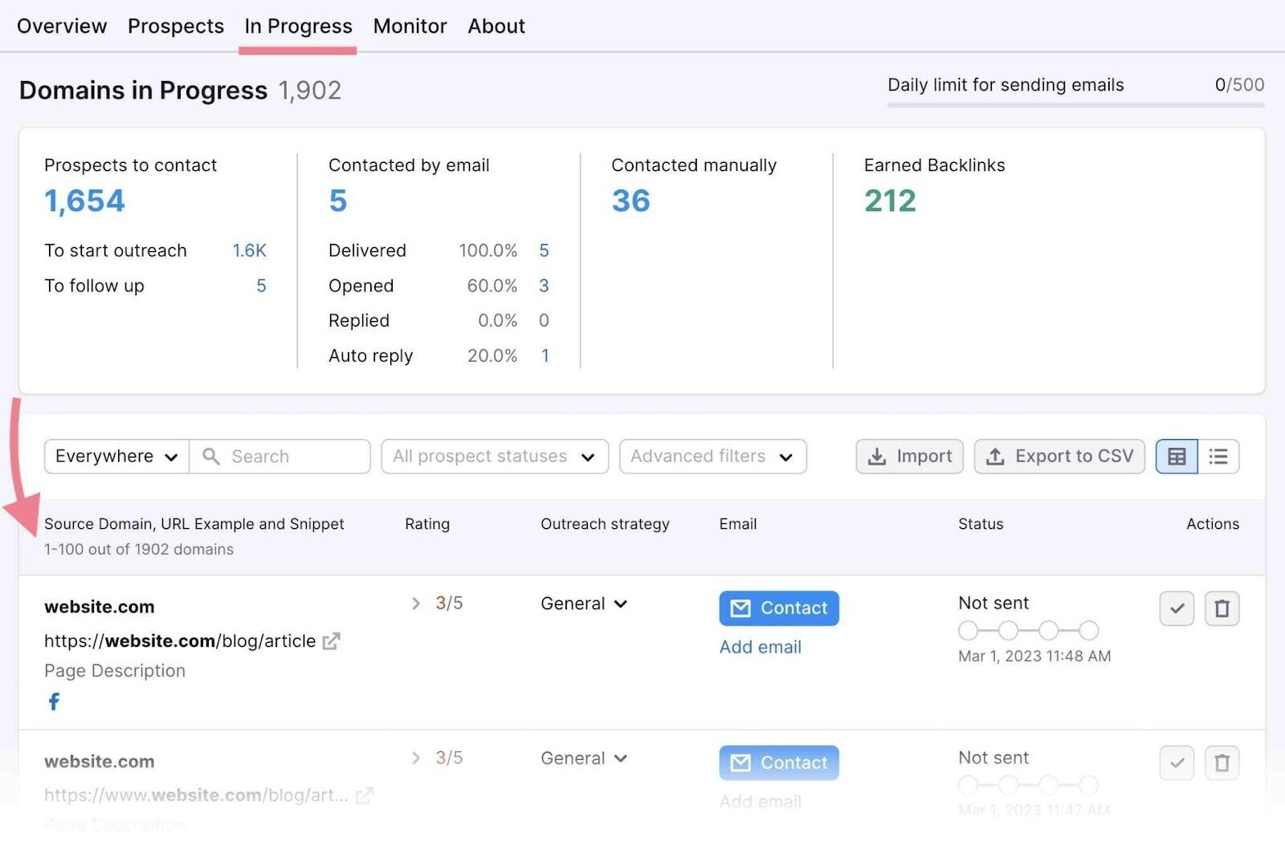Screen dimensions: 1285x849
Task: Expand the Advanced filters dropdown
Action: tap(712, 457)
